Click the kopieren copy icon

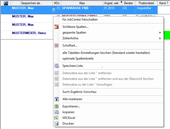tap(56, 112)
